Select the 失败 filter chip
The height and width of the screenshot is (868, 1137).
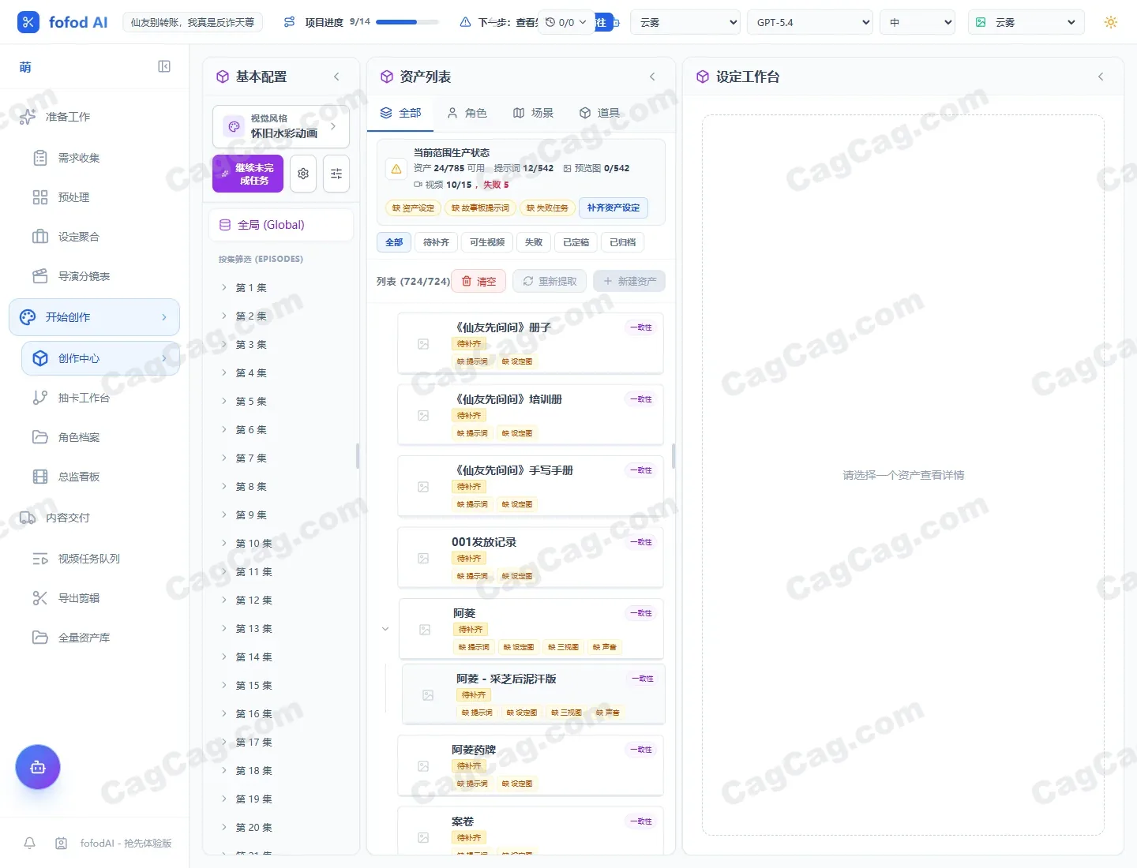[x=534, y=242]
